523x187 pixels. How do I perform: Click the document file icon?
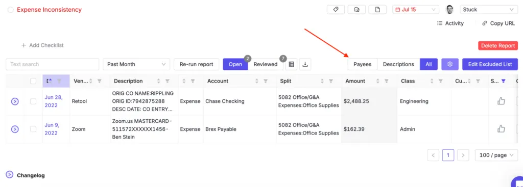coord(377,10)
